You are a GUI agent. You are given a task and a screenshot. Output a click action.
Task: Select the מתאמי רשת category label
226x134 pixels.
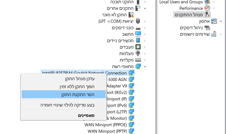pos(123,66)
